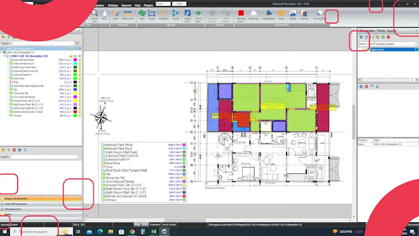
Task: Click the Freehand status bar button
Action: coord(155,225)
